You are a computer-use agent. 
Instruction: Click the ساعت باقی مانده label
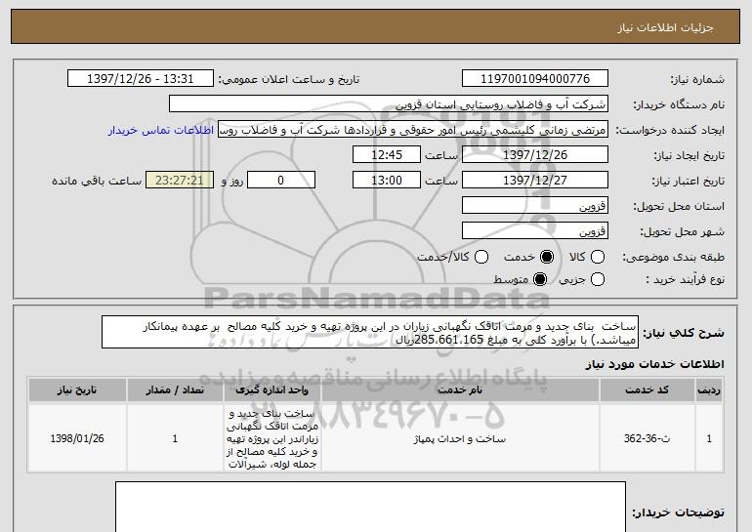(97, 181)
